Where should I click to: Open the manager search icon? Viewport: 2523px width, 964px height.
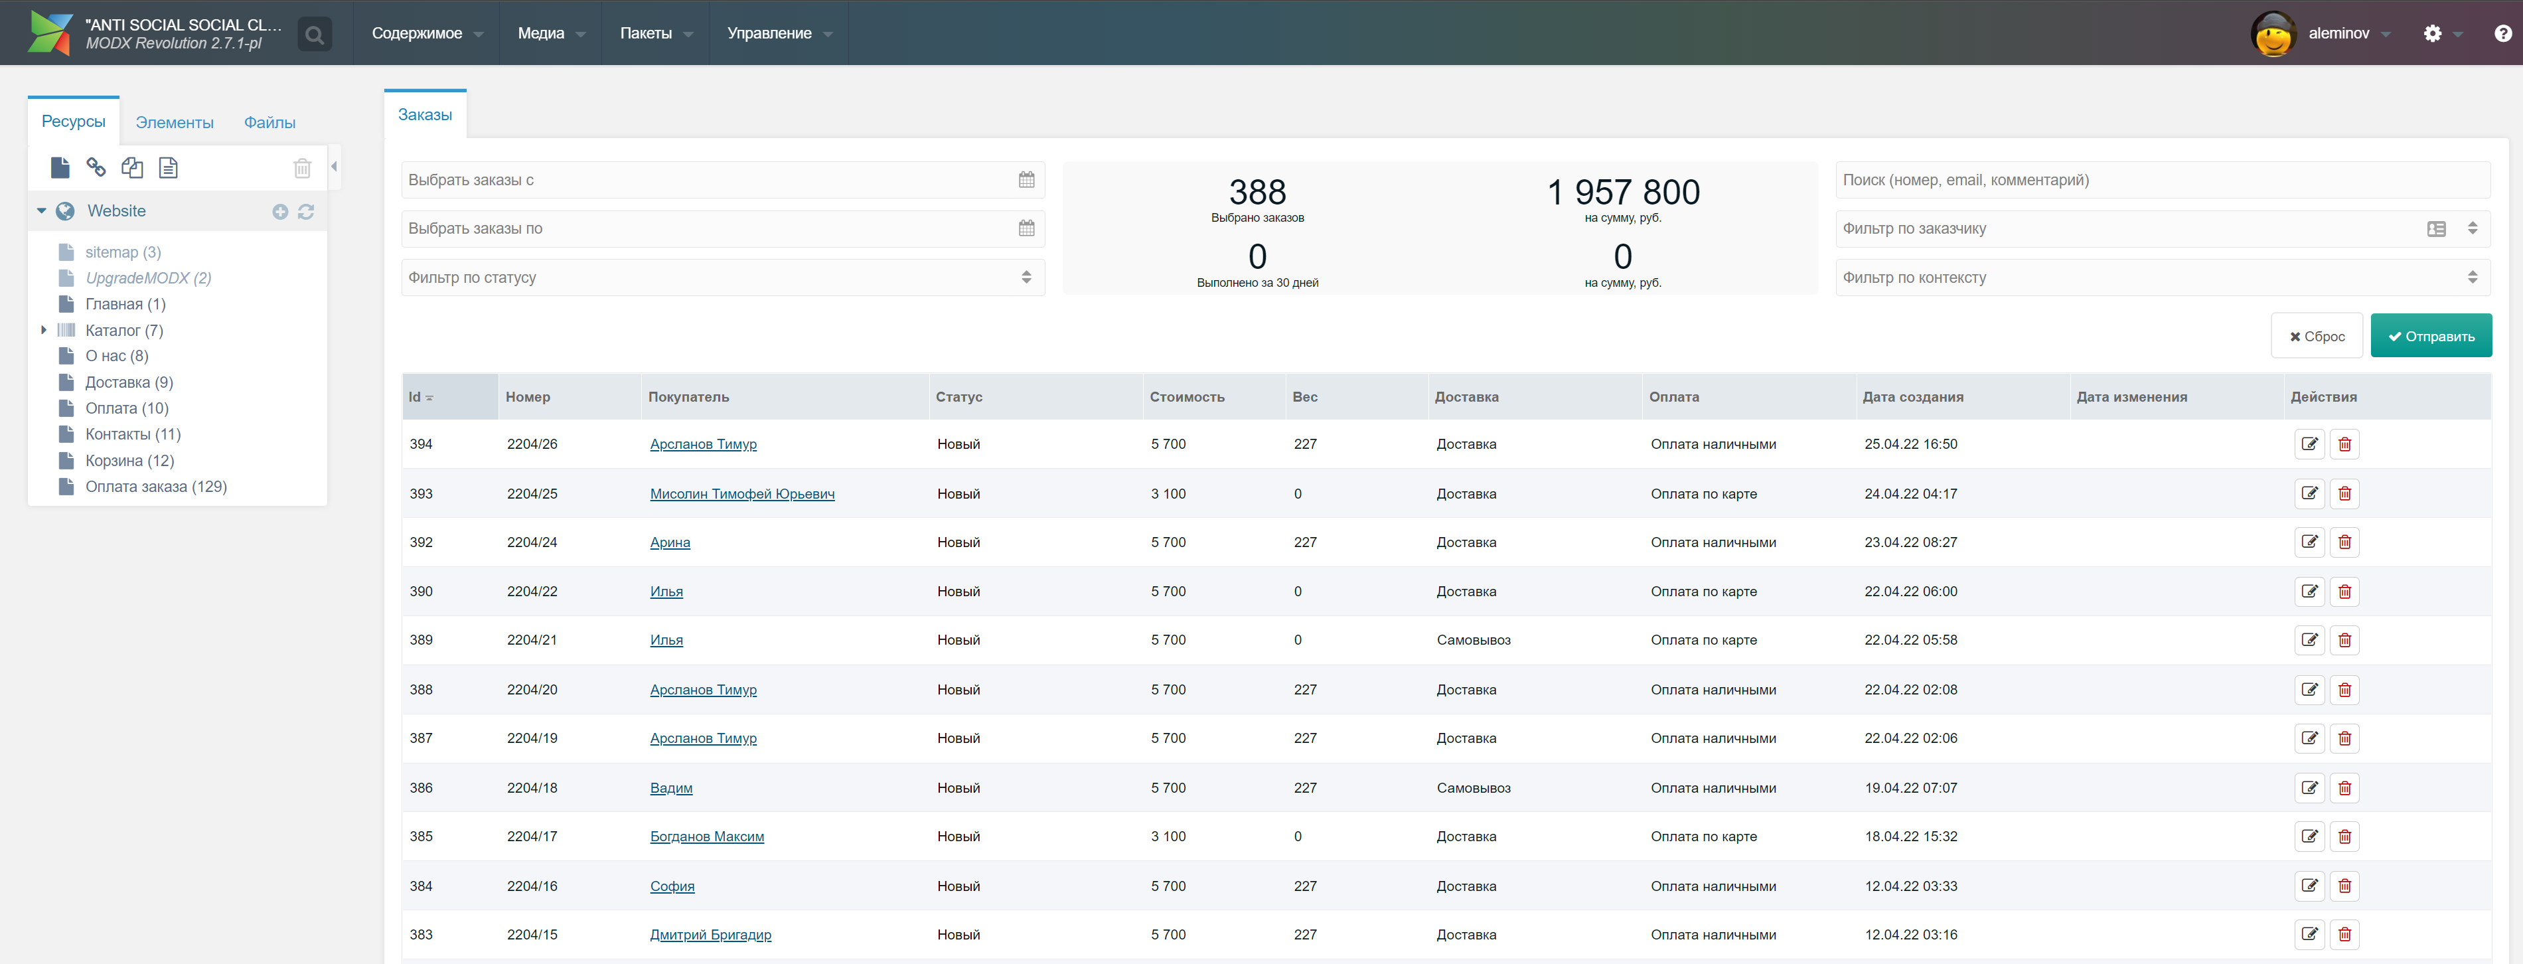[315, 35]
